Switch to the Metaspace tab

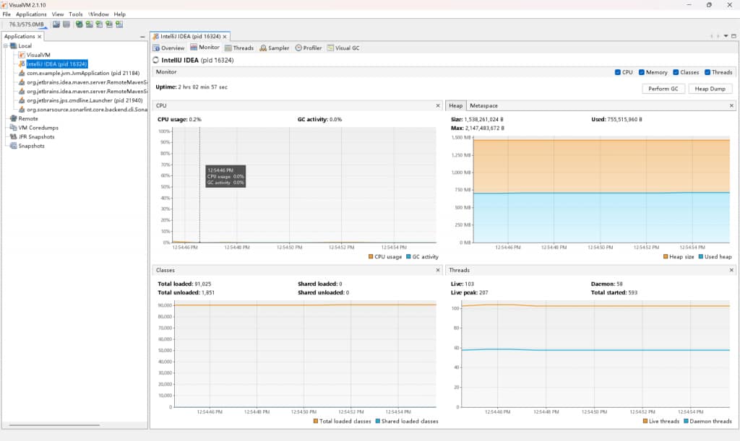click(x=483, y=105)
